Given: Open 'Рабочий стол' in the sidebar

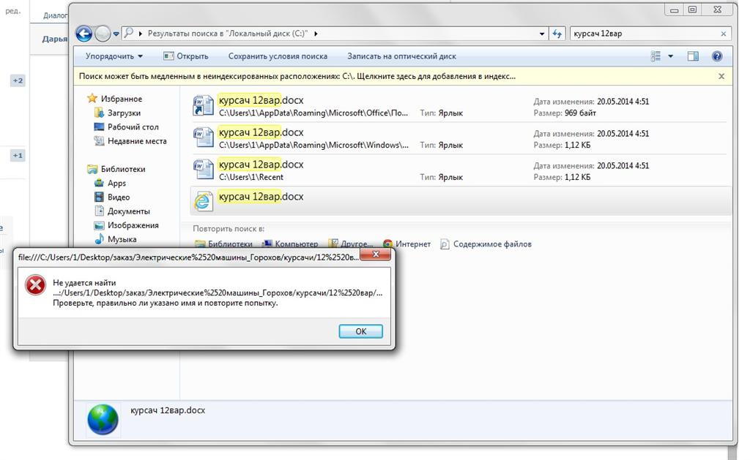Looking at the screenshot, I should (133, 127).
